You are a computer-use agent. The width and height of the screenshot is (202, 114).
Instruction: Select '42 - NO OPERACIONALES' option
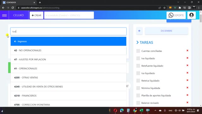[x=68, y=50]
